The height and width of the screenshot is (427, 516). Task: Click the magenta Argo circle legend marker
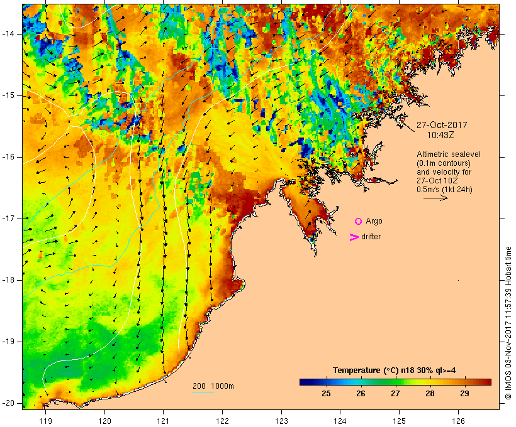pyautogui.click(x=359, y=222)
